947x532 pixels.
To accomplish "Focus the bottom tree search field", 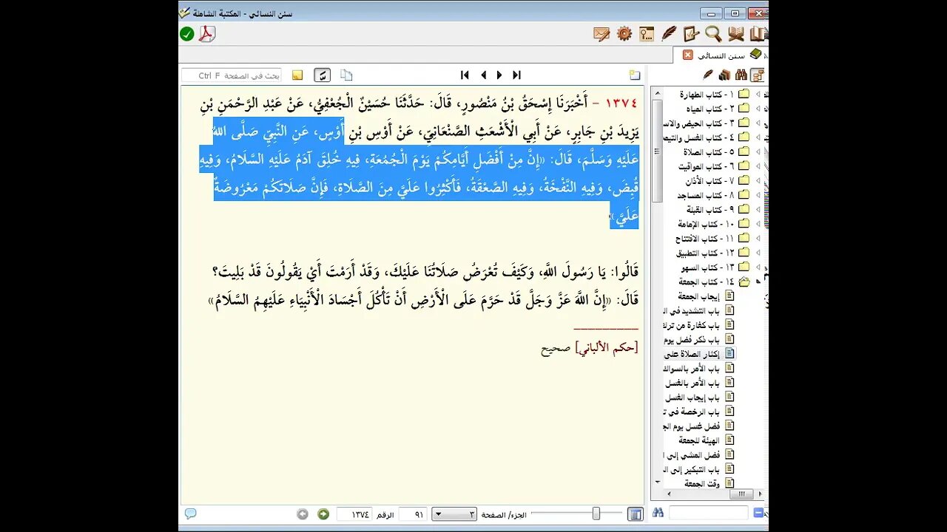I will 708,513.
